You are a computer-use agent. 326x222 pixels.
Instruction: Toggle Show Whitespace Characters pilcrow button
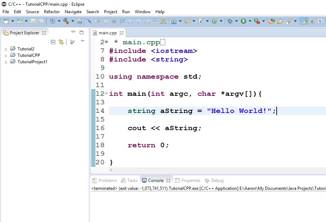(x=320, y=21)
